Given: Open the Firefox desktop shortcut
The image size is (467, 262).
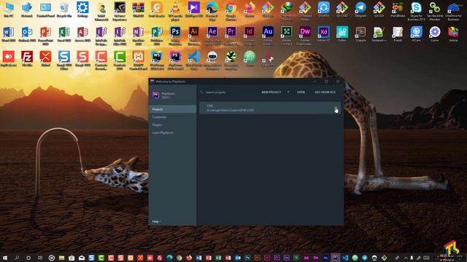Looking at the screenshot, I should tap(250, 9).
